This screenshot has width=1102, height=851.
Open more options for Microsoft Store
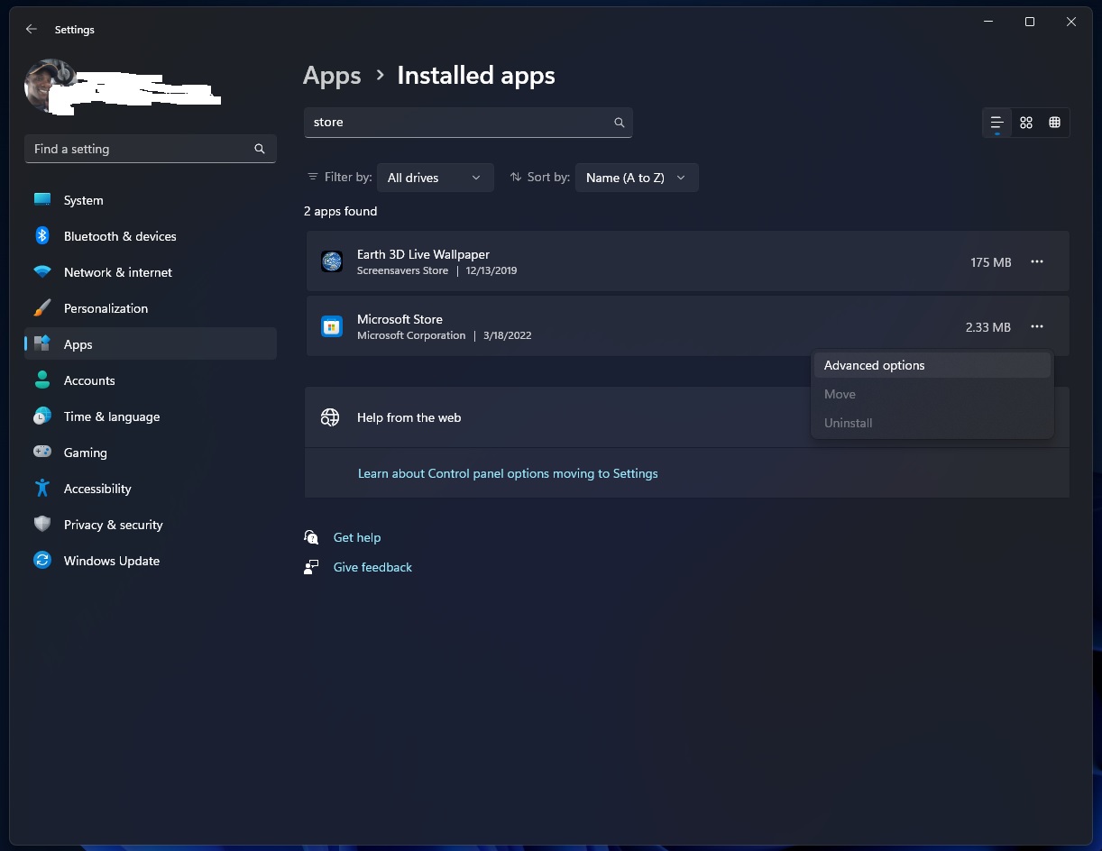1037,326
